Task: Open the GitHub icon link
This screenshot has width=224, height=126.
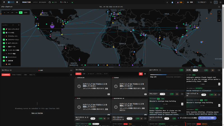Action: pos(50,2)
